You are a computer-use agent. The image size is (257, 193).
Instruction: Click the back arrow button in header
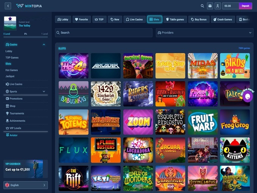(8, 6)
